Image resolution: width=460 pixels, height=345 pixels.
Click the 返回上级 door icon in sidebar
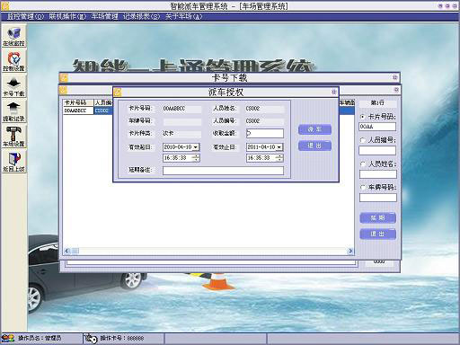point(13,162)
